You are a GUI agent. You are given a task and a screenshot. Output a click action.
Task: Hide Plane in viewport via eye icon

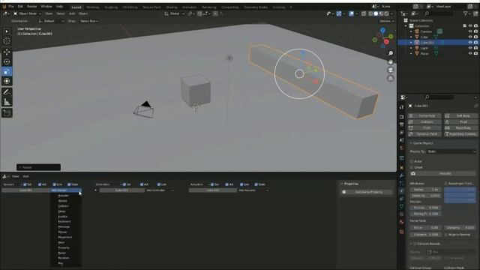(470, 53)
